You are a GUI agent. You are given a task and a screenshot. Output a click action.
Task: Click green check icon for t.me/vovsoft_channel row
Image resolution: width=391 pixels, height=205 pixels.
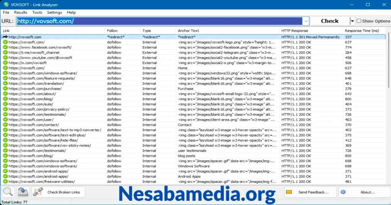[x=5, y=53]
